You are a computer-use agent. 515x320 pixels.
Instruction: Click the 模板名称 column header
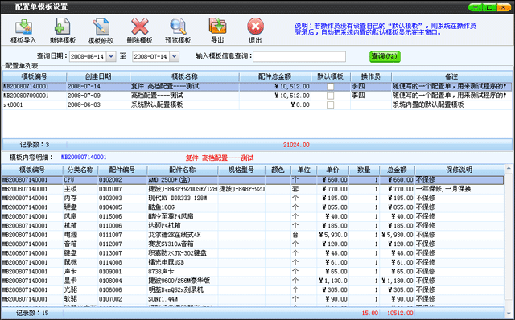pyautogui.click(x=184, y=76)
